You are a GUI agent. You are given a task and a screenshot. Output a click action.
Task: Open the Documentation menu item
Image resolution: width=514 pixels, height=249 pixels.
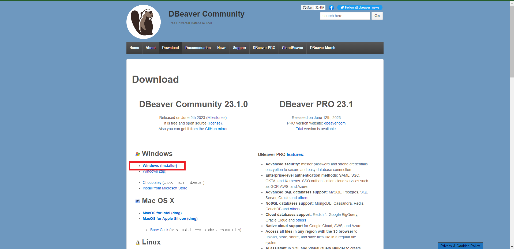coord(198,48)
